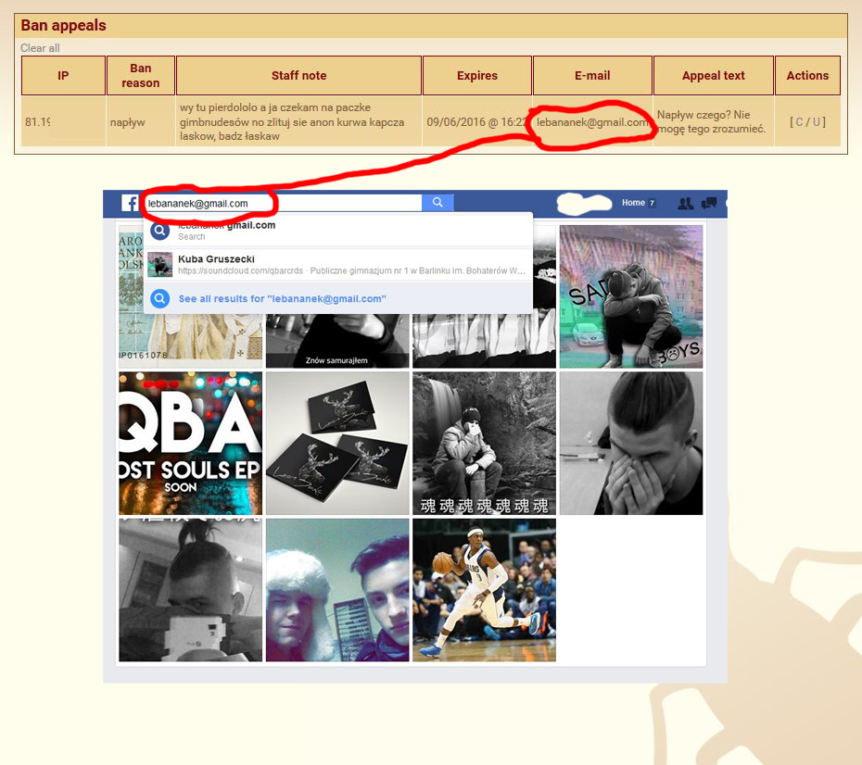The image size is (862, 765).
Task: Click the lebananek@gmail.com email cell
Action: coord(592,122)
